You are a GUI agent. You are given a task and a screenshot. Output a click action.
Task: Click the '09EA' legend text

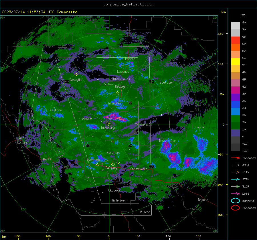(246, 165)
